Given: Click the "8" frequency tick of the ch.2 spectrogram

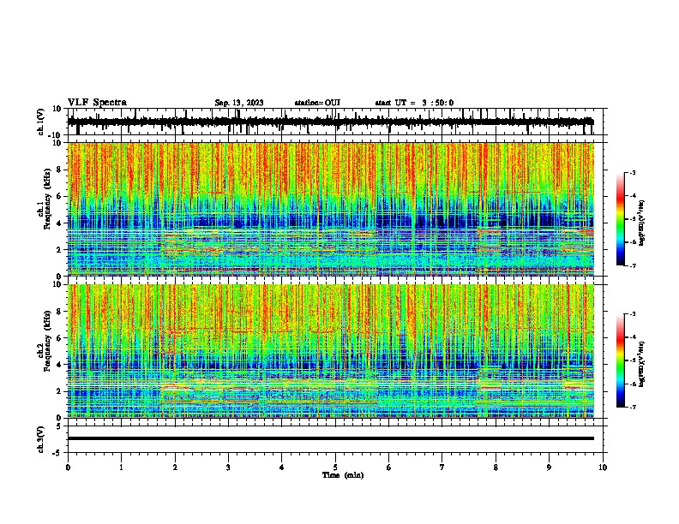Looking at the screenshot, I should click(59, 312).
